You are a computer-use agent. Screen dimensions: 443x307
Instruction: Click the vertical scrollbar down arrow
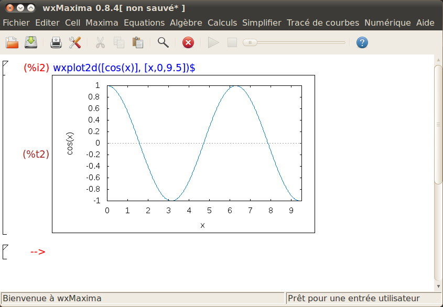click(x=438, y=287)
